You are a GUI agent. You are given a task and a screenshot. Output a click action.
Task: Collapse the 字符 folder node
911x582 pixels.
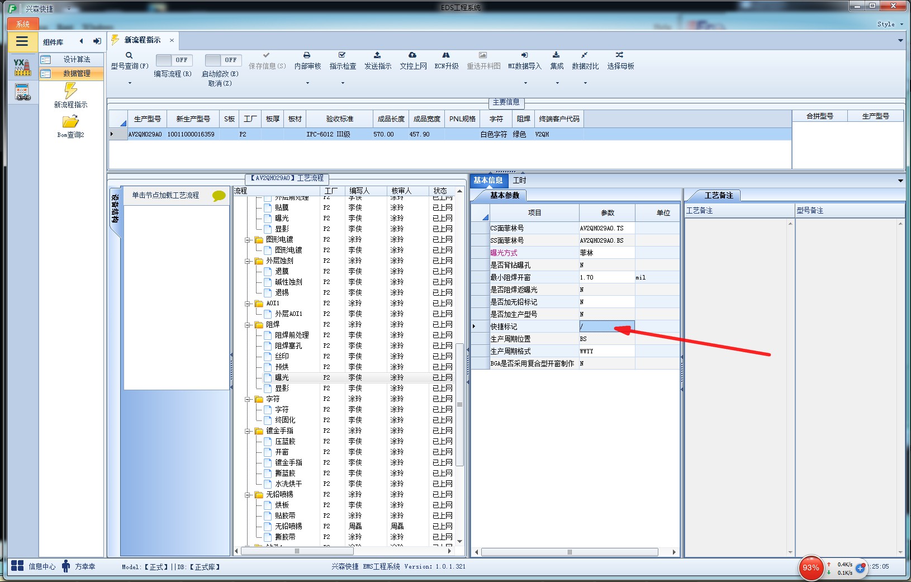coord(248,399)
